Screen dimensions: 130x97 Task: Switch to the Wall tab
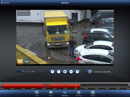pos(37,93)
